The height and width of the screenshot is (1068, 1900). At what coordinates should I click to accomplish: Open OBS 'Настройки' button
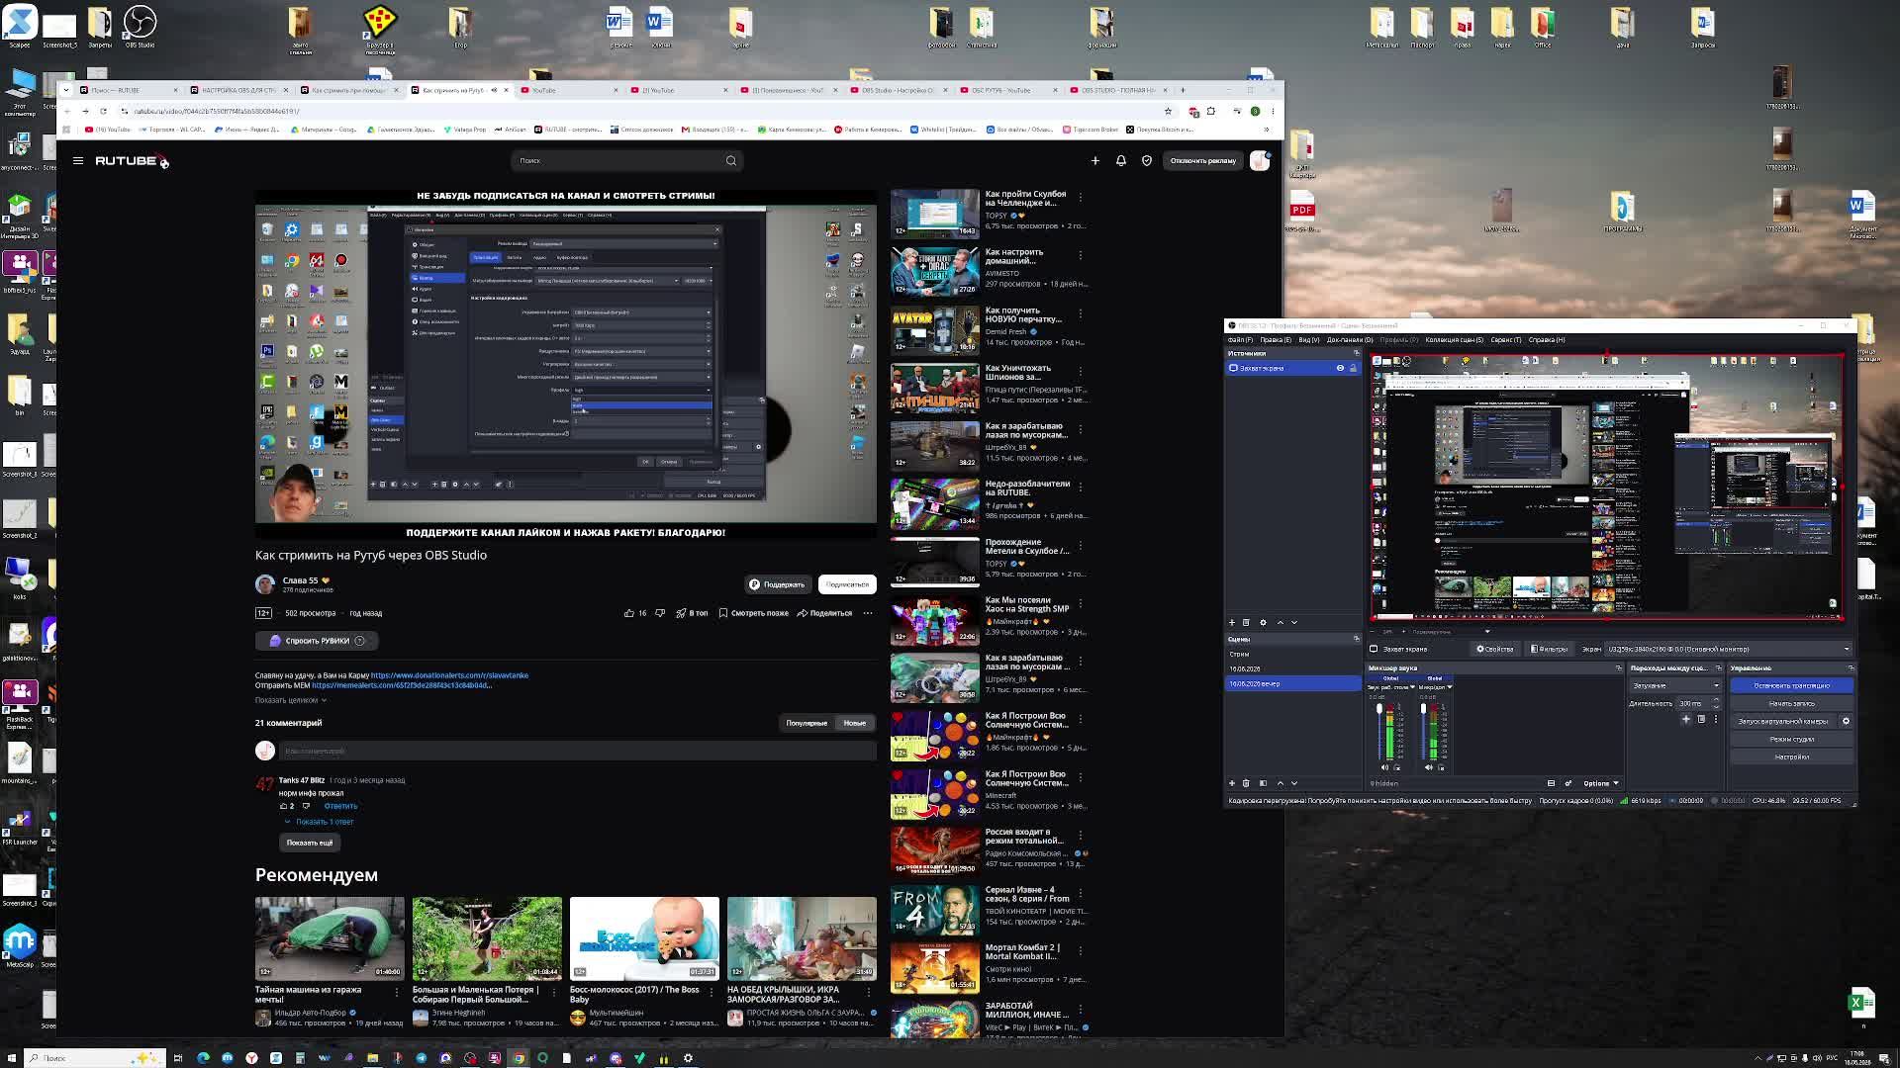(1792, 756)
